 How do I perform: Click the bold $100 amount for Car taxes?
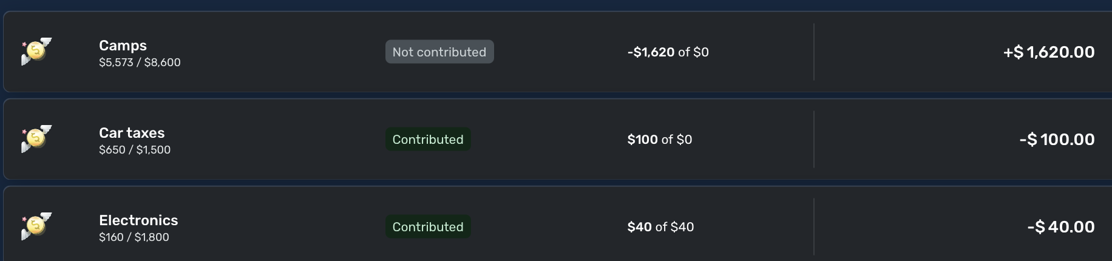pyautogui.click(x=642, y=140)
